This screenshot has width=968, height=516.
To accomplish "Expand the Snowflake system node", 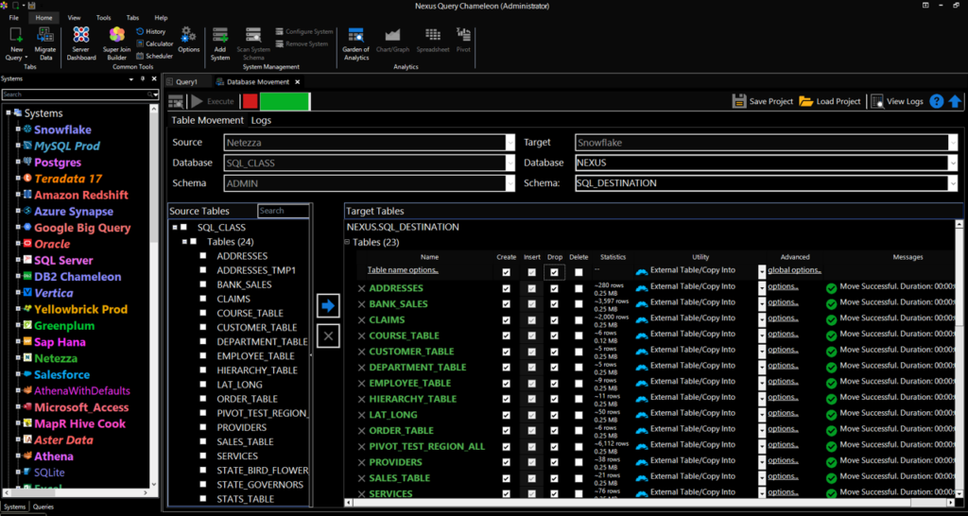I will click(19, 129).
